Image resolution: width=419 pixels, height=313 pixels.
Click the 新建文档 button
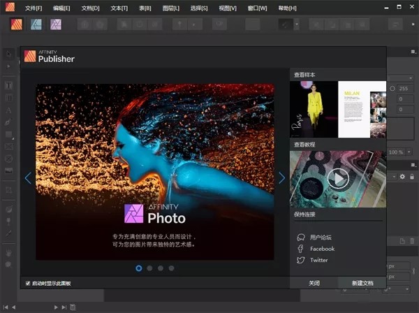coord(362,283)
